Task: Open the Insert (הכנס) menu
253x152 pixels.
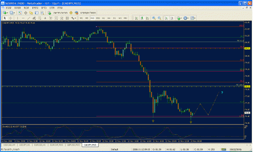Action: pyautogui.click(x=26, y=8)
